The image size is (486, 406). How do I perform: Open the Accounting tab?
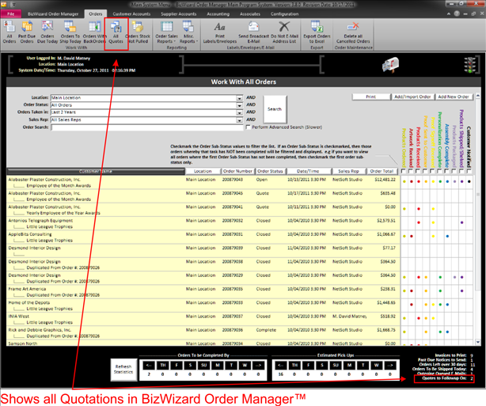tap(218, 14)
